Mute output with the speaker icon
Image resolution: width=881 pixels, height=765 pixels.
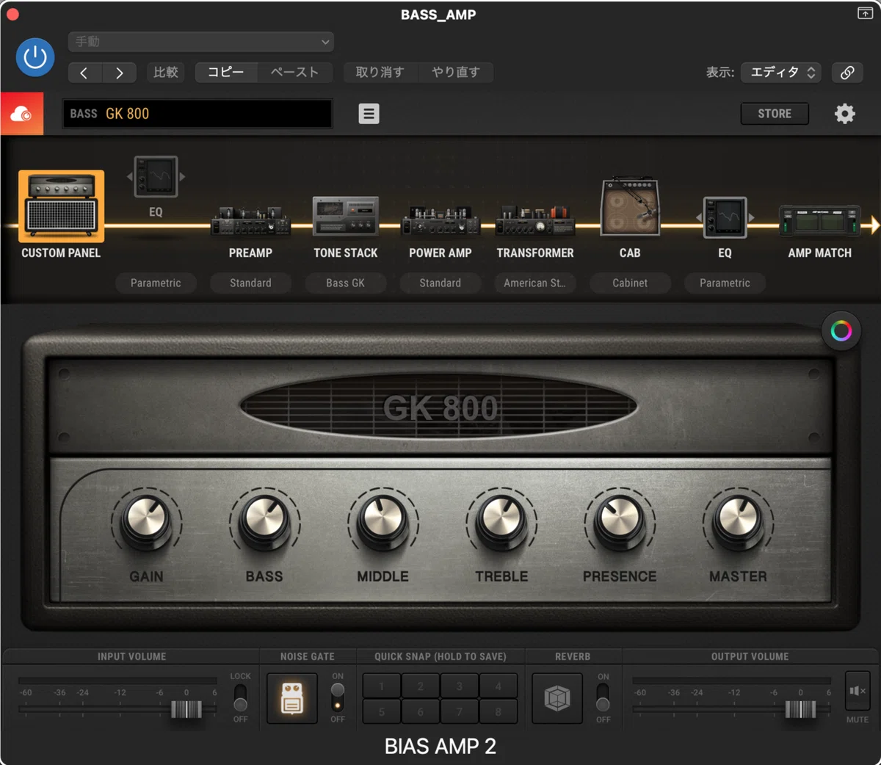tap(858, 691)
